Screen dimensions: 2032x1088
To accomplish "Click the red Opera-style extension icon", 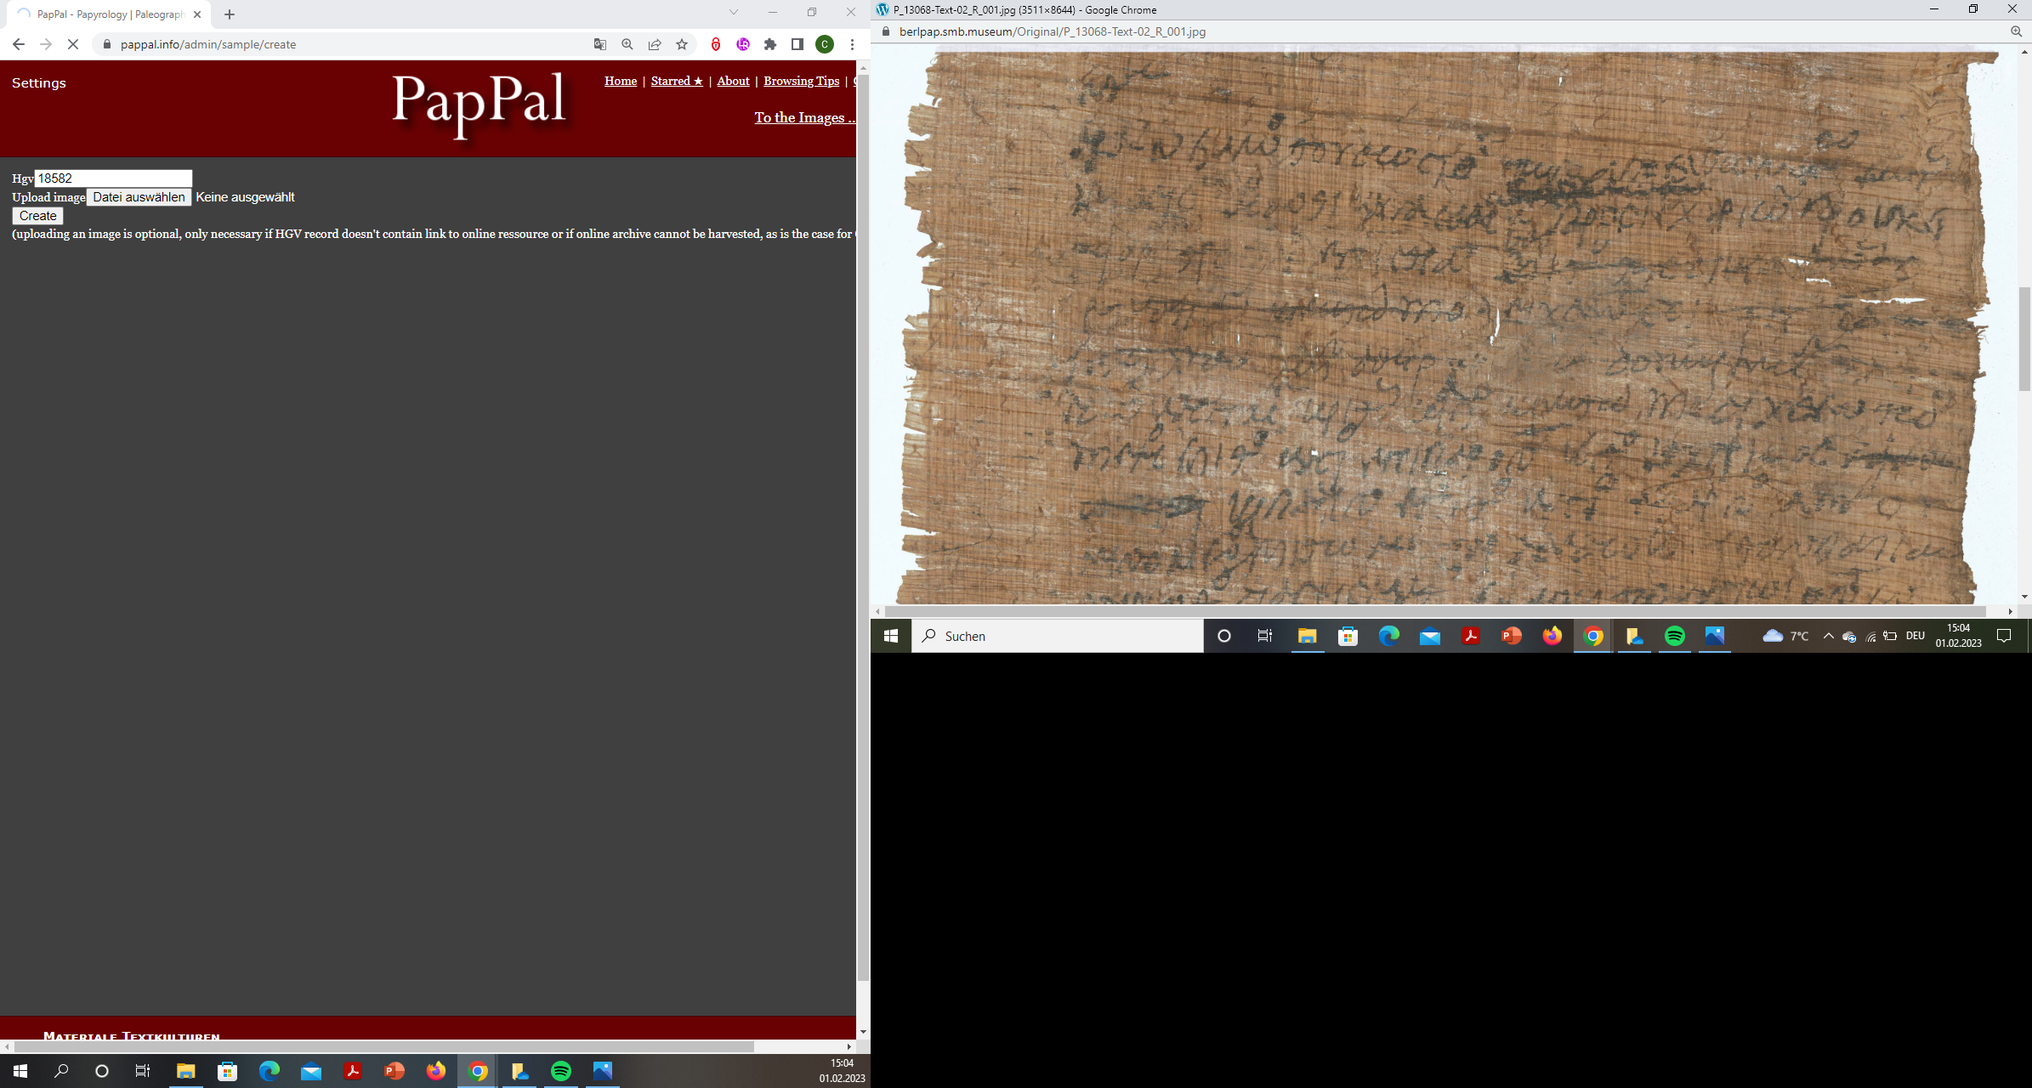I will tap(716, 44).
